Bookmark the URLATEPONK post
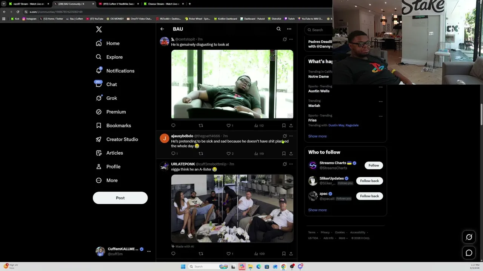This screenshot has width=483, height=271. tap(284, 254)
